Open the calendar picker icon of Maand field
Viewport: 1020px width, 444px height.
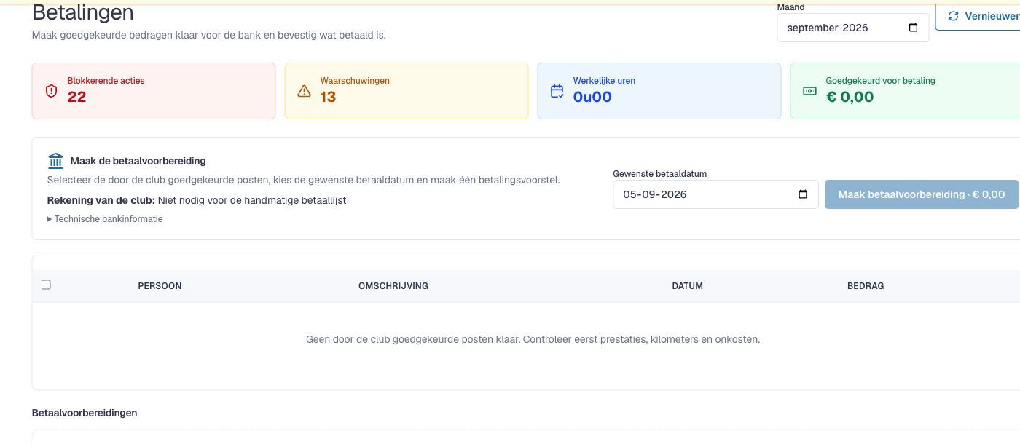tap(913, 28)
